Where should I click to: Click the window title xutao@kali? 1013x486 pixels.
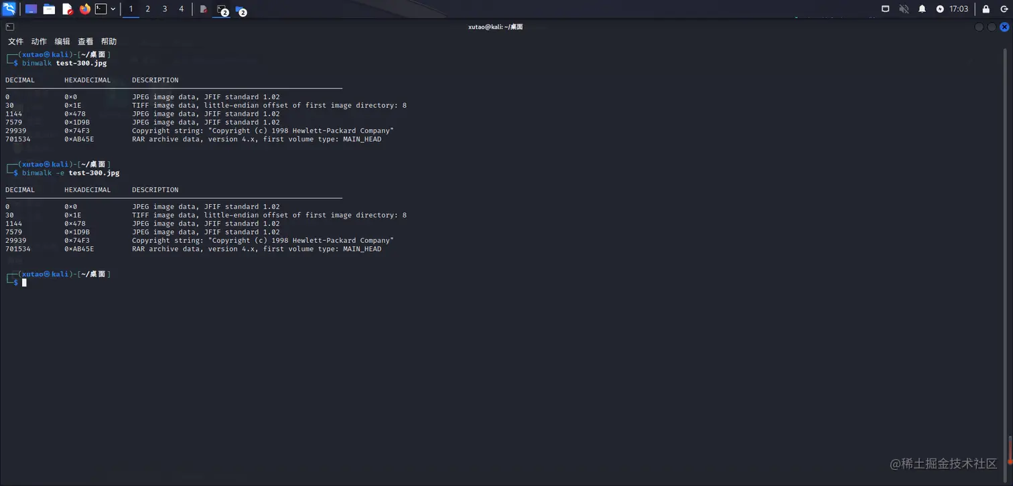point(495,27)
